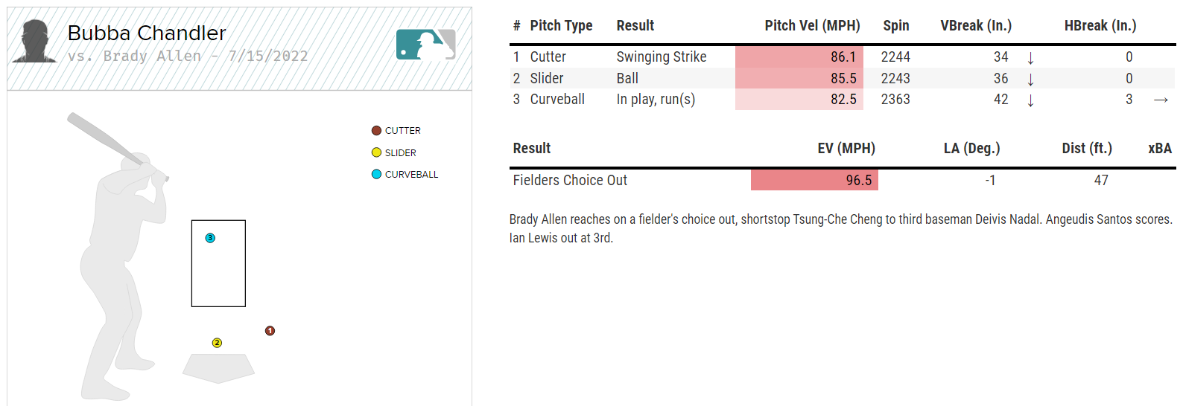The width and height of the screenshot is (1183, 406).
Task: Click the Bubba Chandler name heading
Action: 147,33
